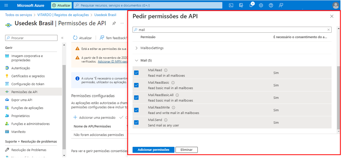Open the more options ellipsis by title

point(122,23)
